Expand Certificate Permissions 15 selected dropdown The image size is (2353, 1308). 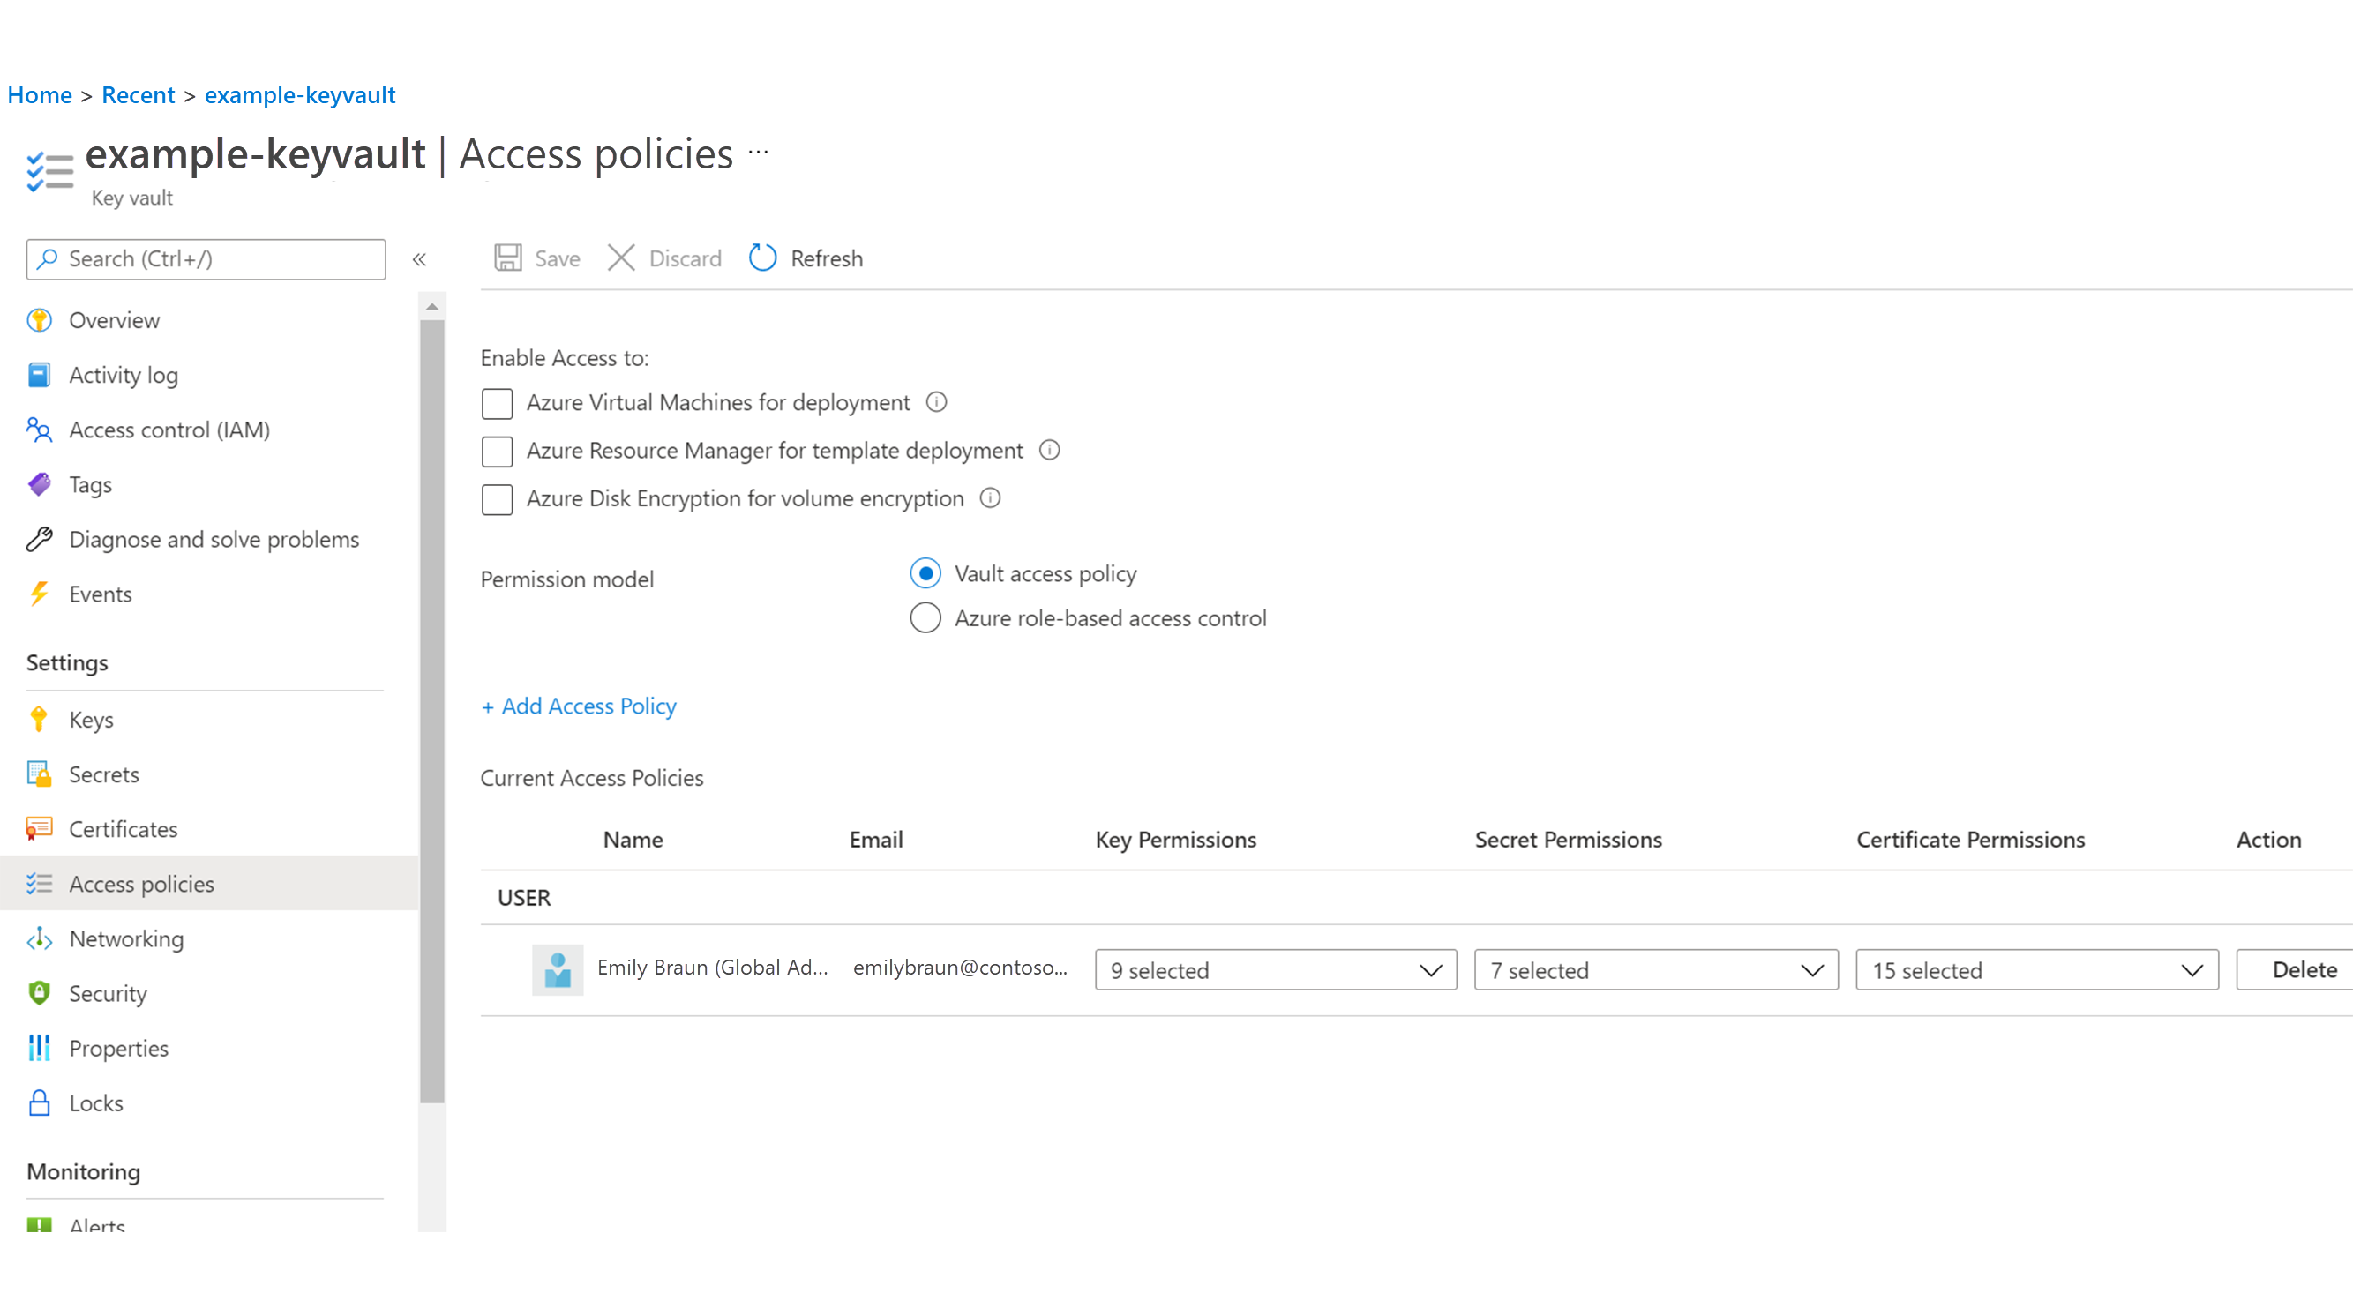2037,970
